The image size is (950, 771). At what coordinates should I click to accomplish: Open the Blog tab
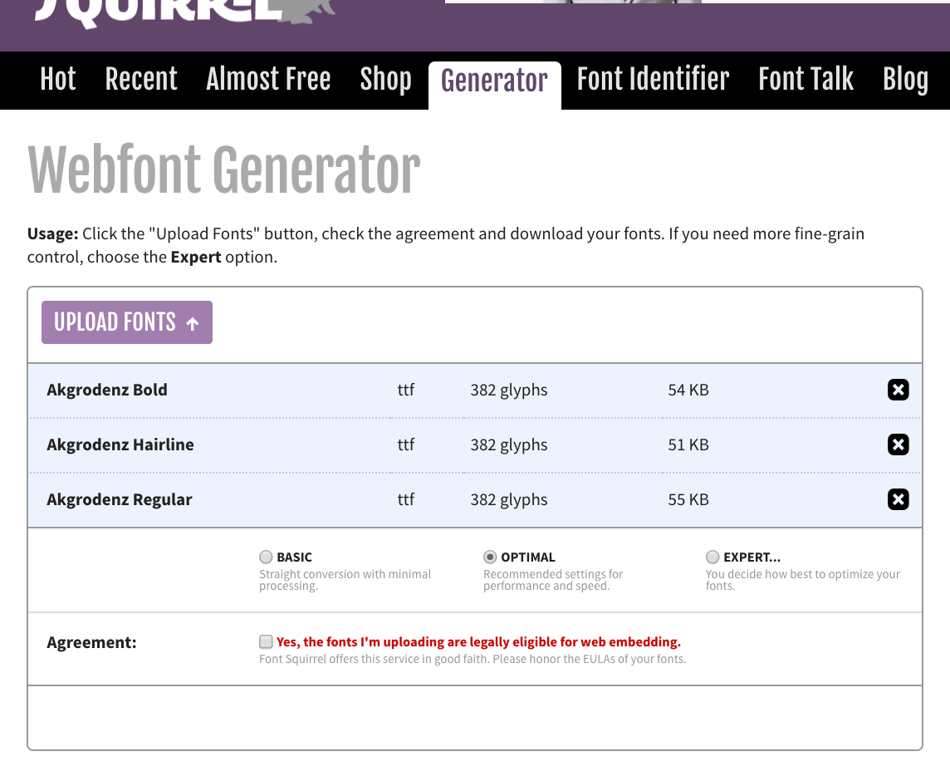pyautogui.click(x=905, y=80)
